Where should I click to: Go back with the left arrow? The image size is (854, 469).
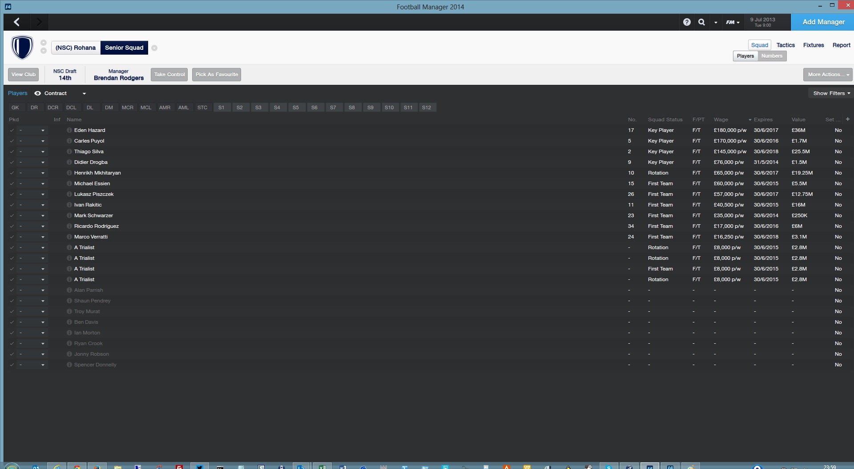pos(17,22)
